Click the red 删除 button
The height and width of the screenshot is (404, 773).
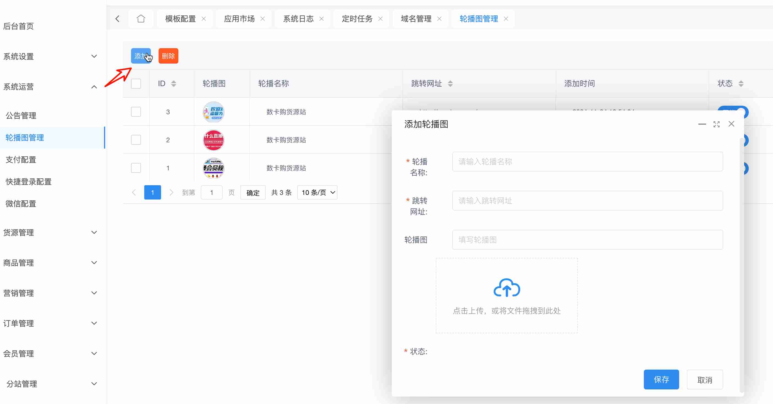click(x=168, y=56)
